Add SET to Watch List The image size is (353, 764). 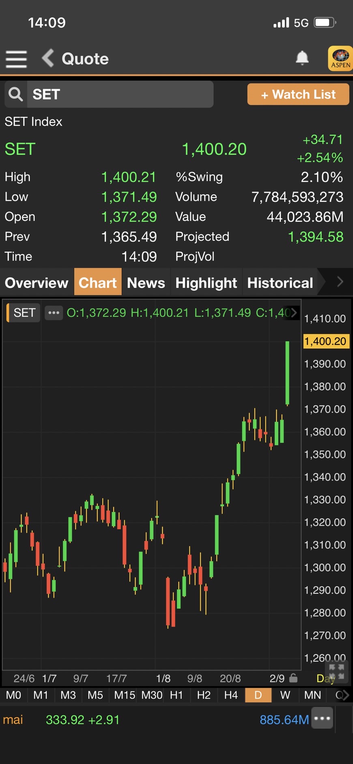(x=298, y=94)
